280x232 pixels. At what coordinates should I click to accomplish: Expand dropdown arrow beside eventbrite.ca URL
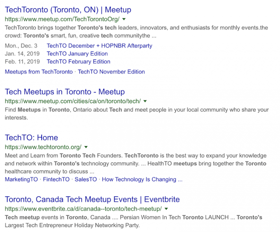click(x=166, y=209)
